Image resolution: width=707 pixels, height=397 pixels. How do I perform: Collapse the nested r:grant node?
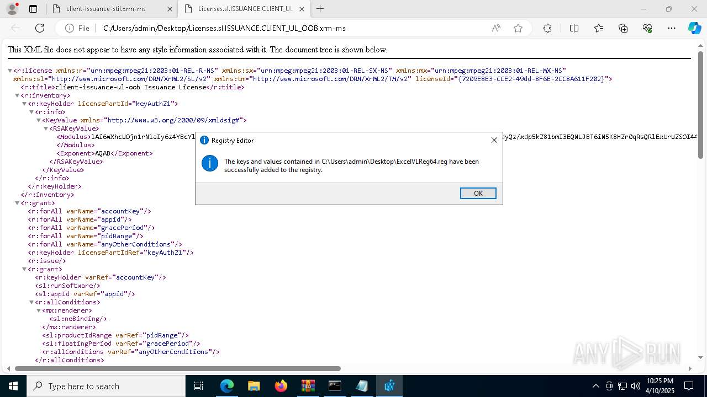coord(24,269)
